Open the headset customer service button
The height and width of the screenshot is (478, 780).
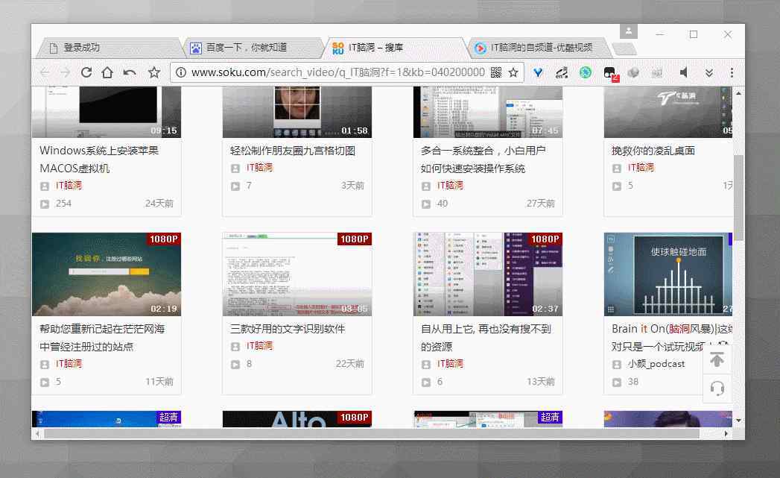coord(717,389)
